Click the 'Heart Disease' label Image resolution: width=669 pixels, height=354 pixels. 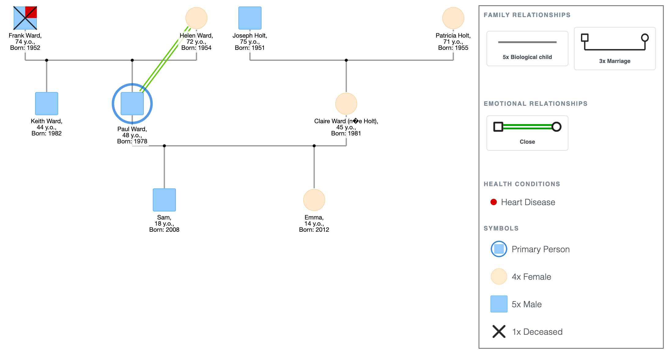(528, 202)
